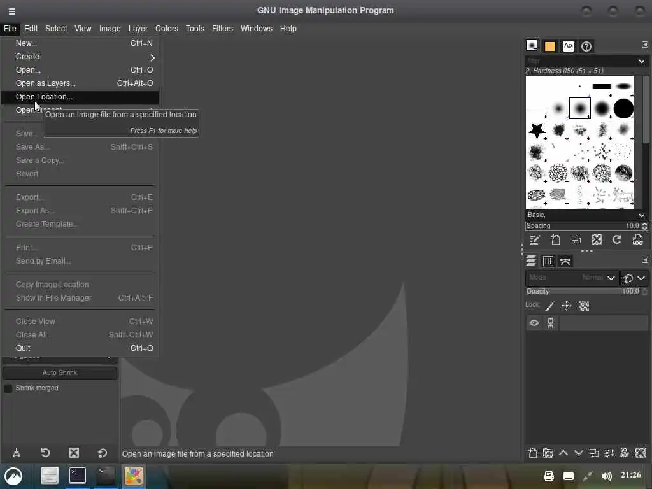The image size is (652, 489).
Task: Restore tool preset icon
Action: click(x=45, y=453)
